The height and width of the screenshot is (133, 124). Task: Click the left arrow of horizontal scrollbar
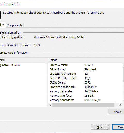[50, 105]
